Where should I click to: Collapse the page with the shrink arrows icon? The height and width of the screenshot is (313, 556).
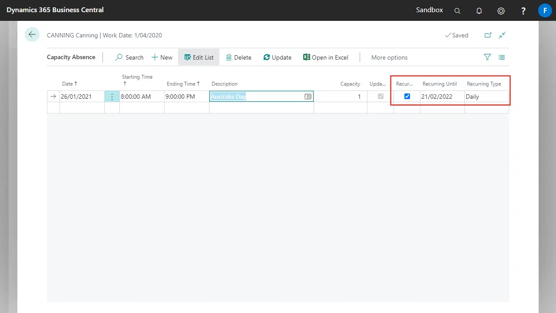(502, 35)
